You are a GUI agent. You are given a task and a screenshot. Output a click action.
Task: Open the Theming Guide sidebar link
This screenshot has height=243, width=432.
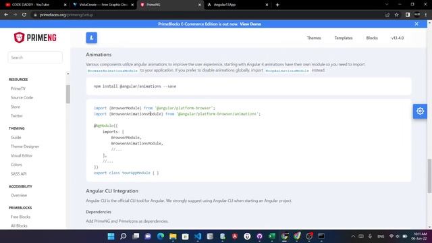[16, 137]
